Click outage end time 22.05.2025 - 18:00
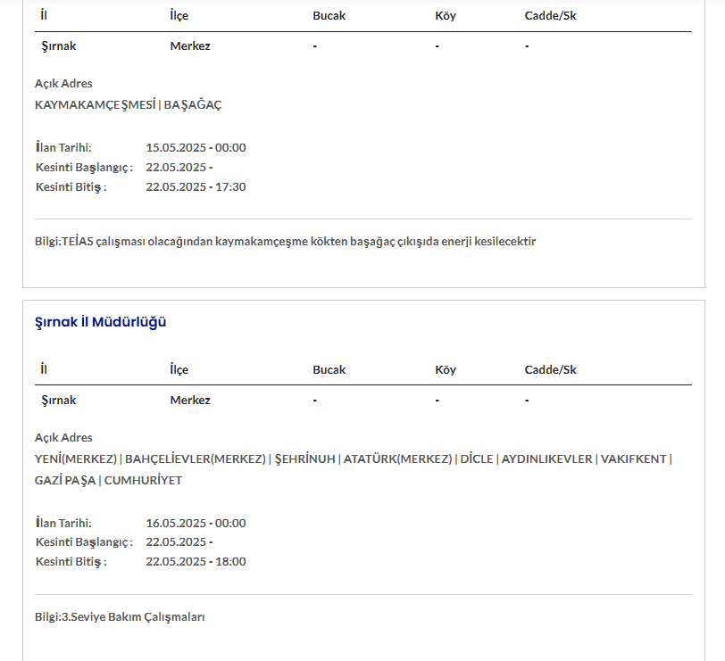 (196, 561)
